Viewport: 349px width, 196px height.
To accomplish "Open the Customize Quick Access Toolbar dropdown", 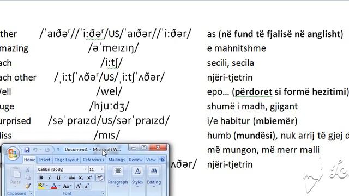I will pos(58,150).
